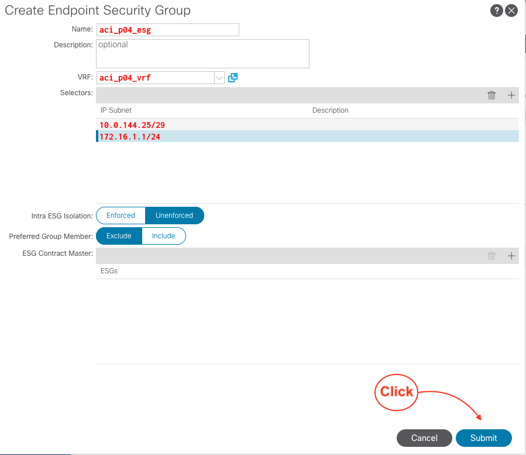Sort by IP Subnet column header

click(116, 110)
